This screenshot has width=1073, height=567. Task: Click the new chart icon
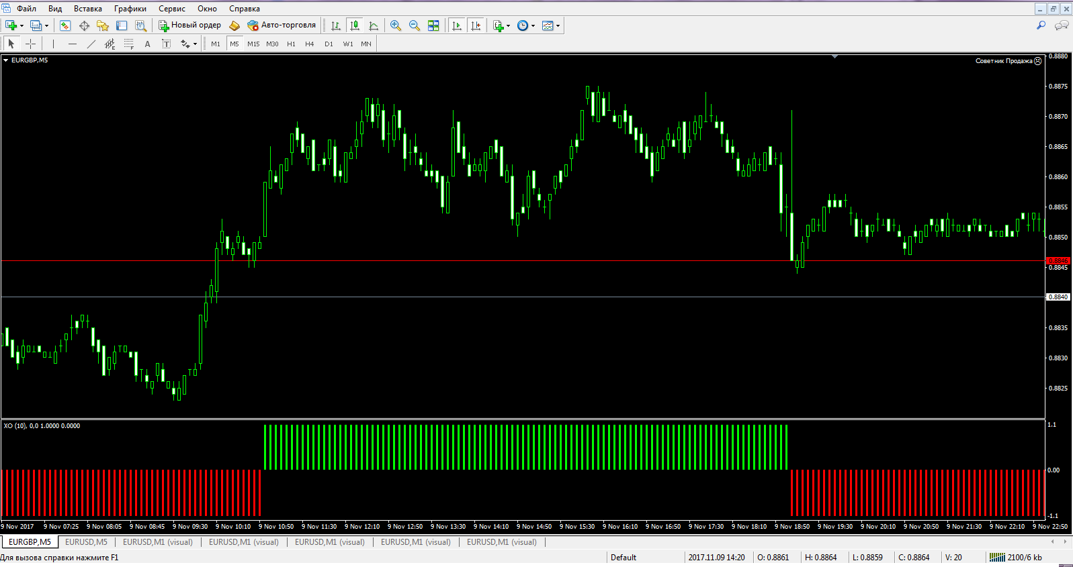[11, 25]
